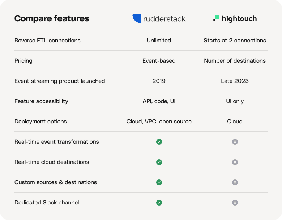Click the Hightouch logo in the header
This screenshot has height=220, width=282.
(x=235, y=18)
